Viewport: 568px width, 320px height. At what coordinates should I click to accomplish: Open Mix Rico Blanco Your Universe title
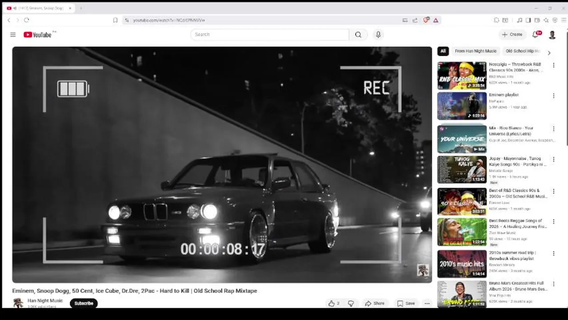click(x=511, y=131)
